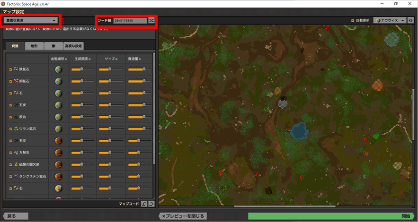Click the タングステン鉱石 ore icon
The image size is (418, 222).
[16, 176]
